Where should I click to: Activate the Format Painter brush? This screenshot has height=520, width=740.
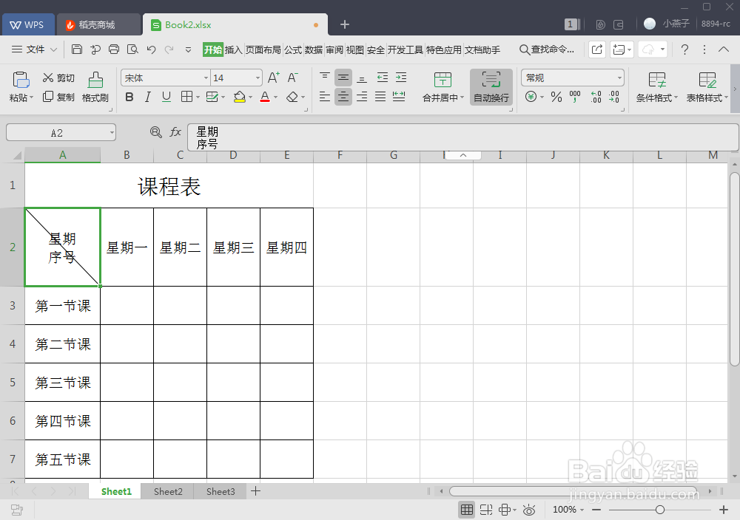(95, 86)
